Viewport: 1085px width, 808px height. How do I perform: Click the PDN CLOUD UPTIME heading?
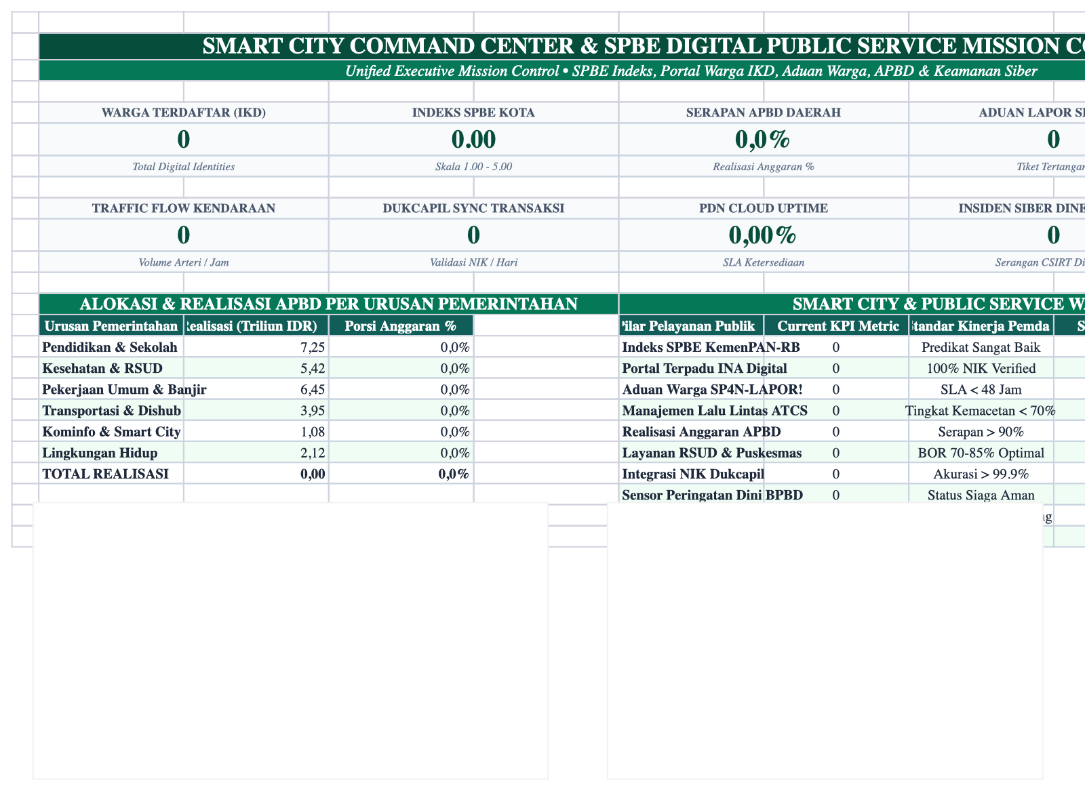764,208
